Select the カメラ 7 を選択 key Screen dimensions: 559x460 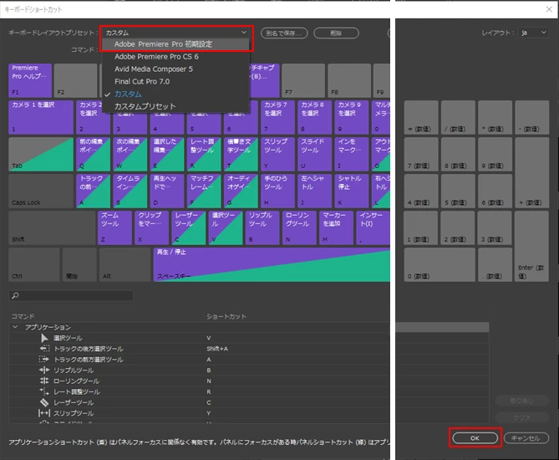click(x=277, y=117)
